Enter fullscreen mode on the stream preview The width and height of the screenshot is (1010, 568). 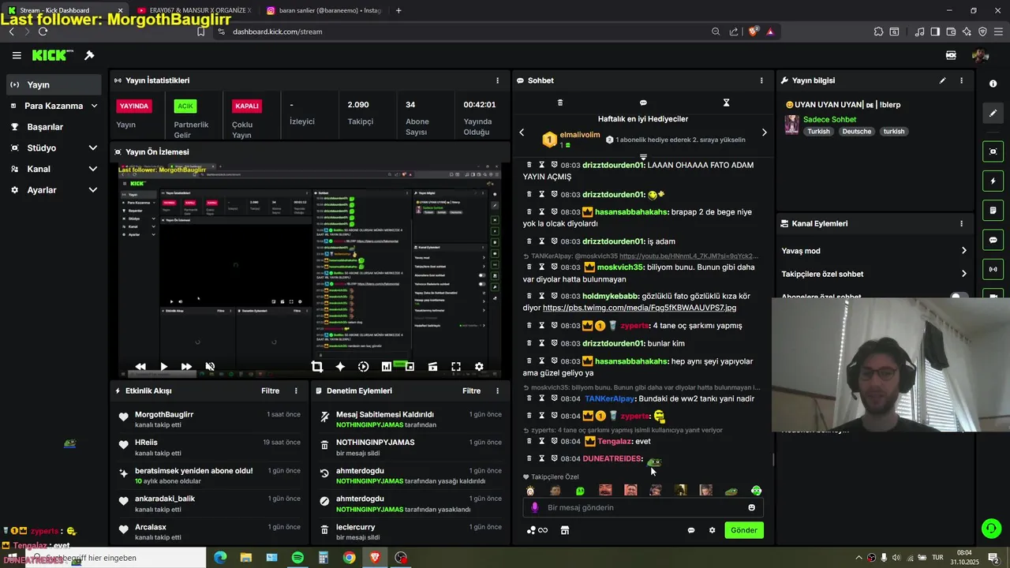point(456,366)
